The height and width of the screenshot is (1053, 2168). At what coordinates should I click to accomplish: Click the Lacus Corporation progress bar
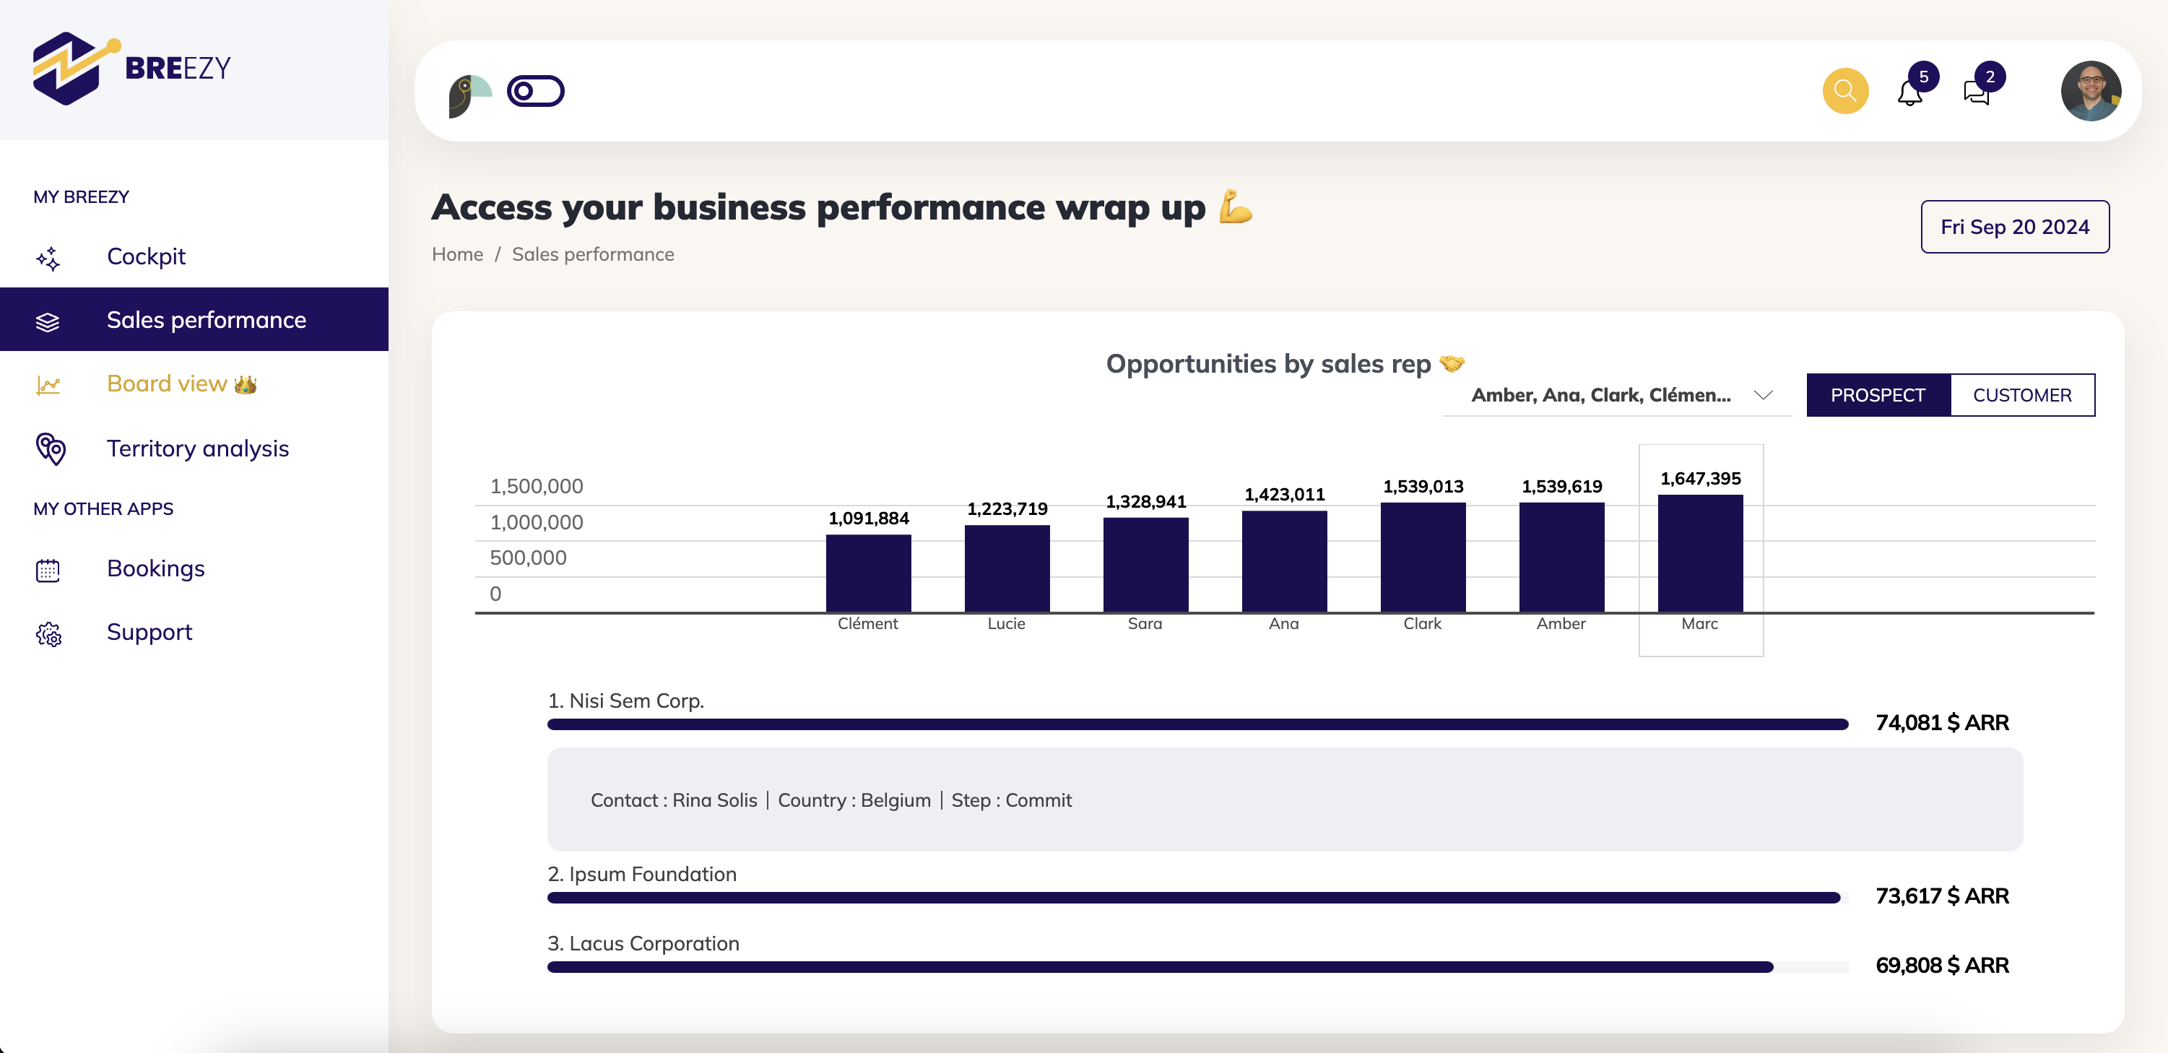click(x=1160, y=967)
